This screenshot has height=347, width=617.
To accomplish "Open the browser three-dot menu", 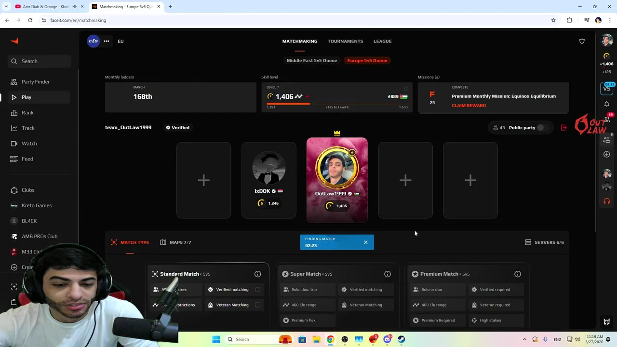I will 609,20.
